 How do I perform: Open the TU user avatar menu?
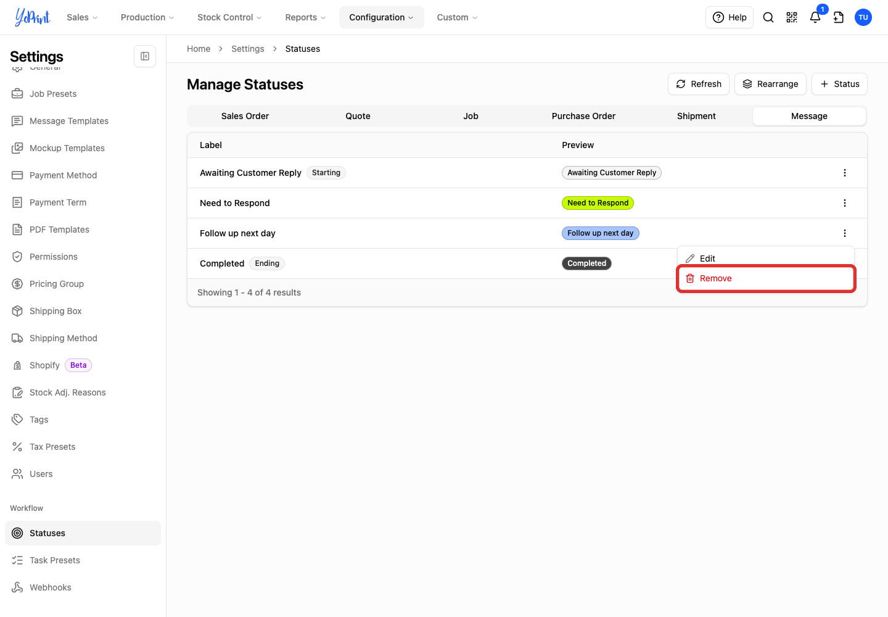coord(863,17)
